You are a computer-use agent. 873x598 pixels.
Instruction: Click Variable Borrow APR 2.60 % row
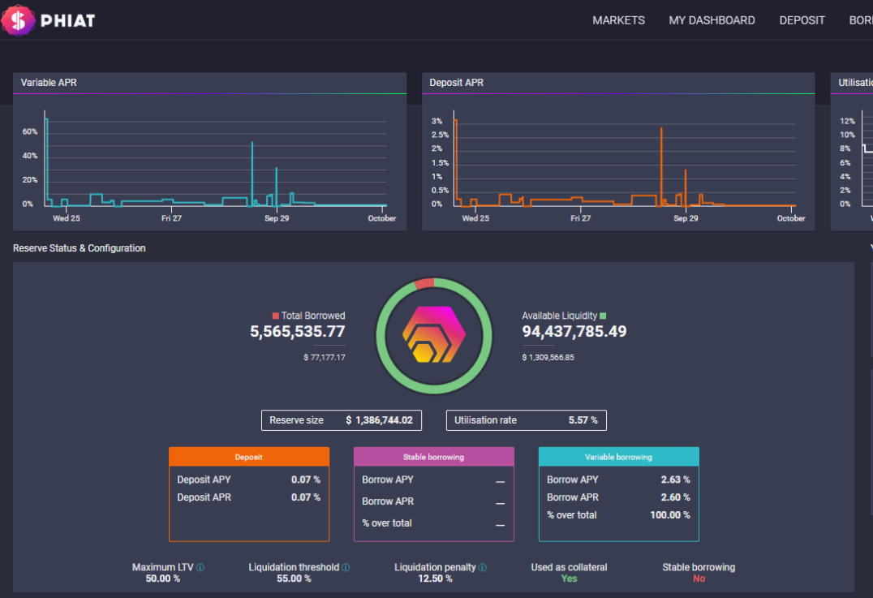point(618,497)
